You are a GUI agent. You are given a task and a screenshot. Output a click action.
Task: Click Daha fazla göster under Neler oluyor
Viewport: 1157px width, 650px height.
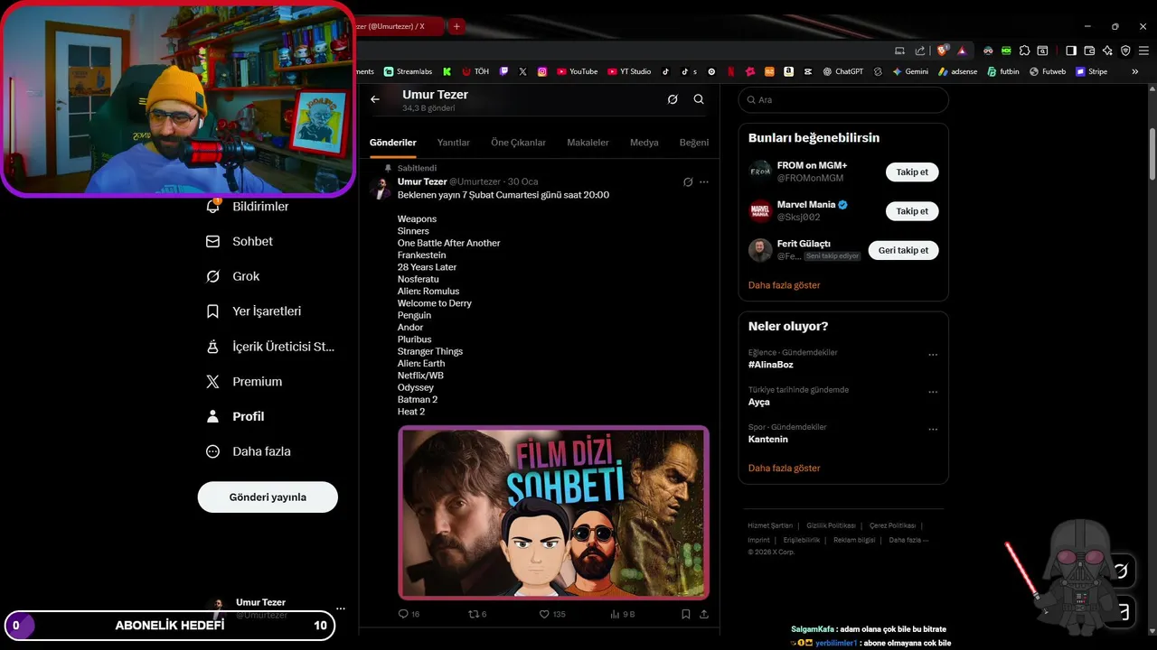pos(784,469)
